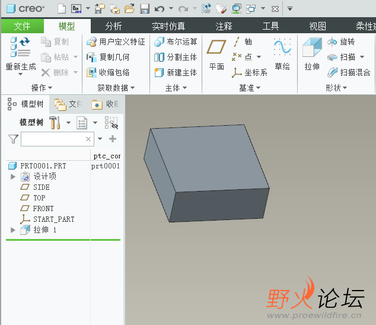Click 分割主体 split body tool

pyautogui.click(x=176, y=57)
